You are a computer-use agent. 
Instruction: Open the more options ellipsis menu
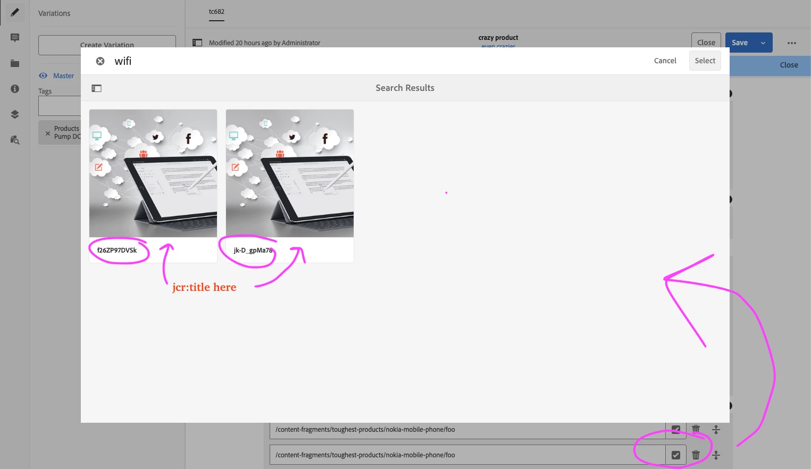[x=792, y=43]
